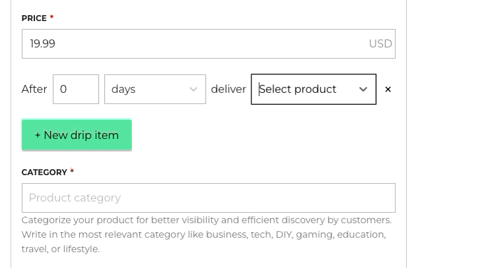This screenshot has width=490, height=268.
Task: Click the red asterisk beside CATEGORY
Action: point(72,172)
